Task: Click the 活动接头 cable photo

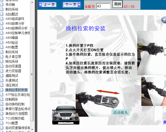Action: coord(99,99)
